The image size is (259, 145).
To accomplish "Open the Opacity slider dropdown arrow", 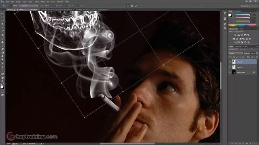I will coord(257,53).
